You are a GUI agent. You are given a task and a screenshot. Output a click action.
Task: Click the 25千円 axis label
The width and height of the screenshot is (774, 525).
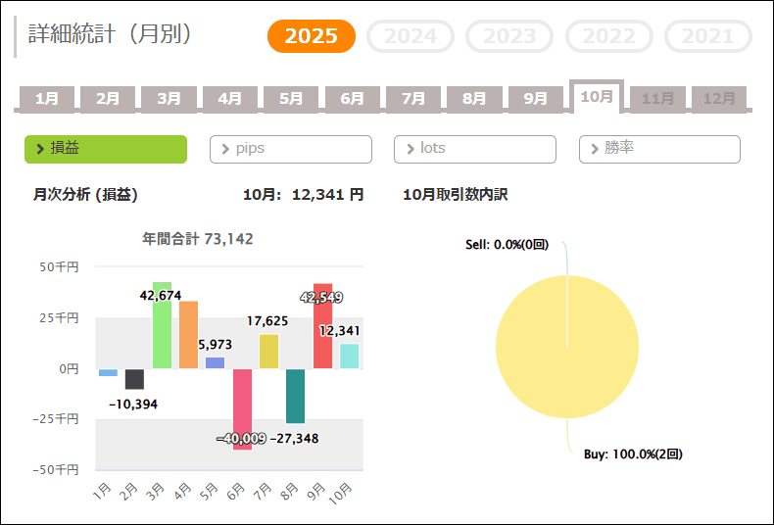pos(59,317)
